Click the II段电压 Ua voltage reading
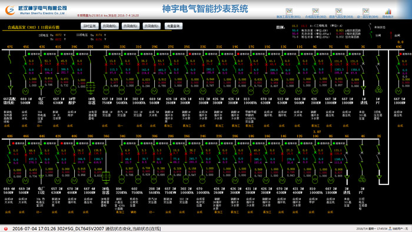The height and width of the screenshot is (232, 412). coord(98,35)
